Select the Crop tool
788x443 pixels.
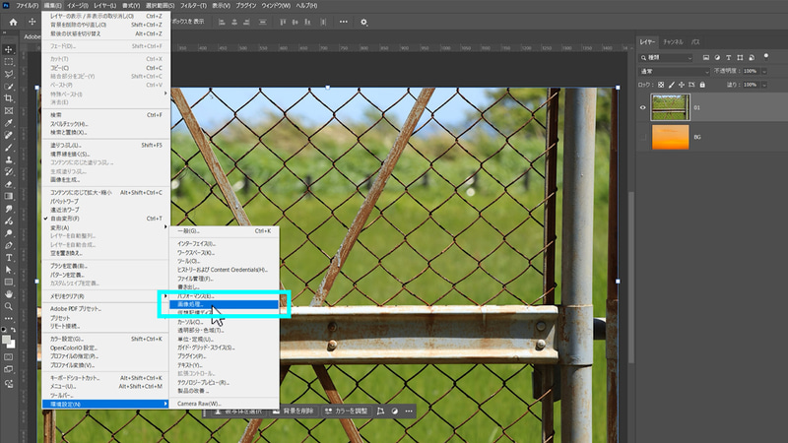[x=9, y=98]
